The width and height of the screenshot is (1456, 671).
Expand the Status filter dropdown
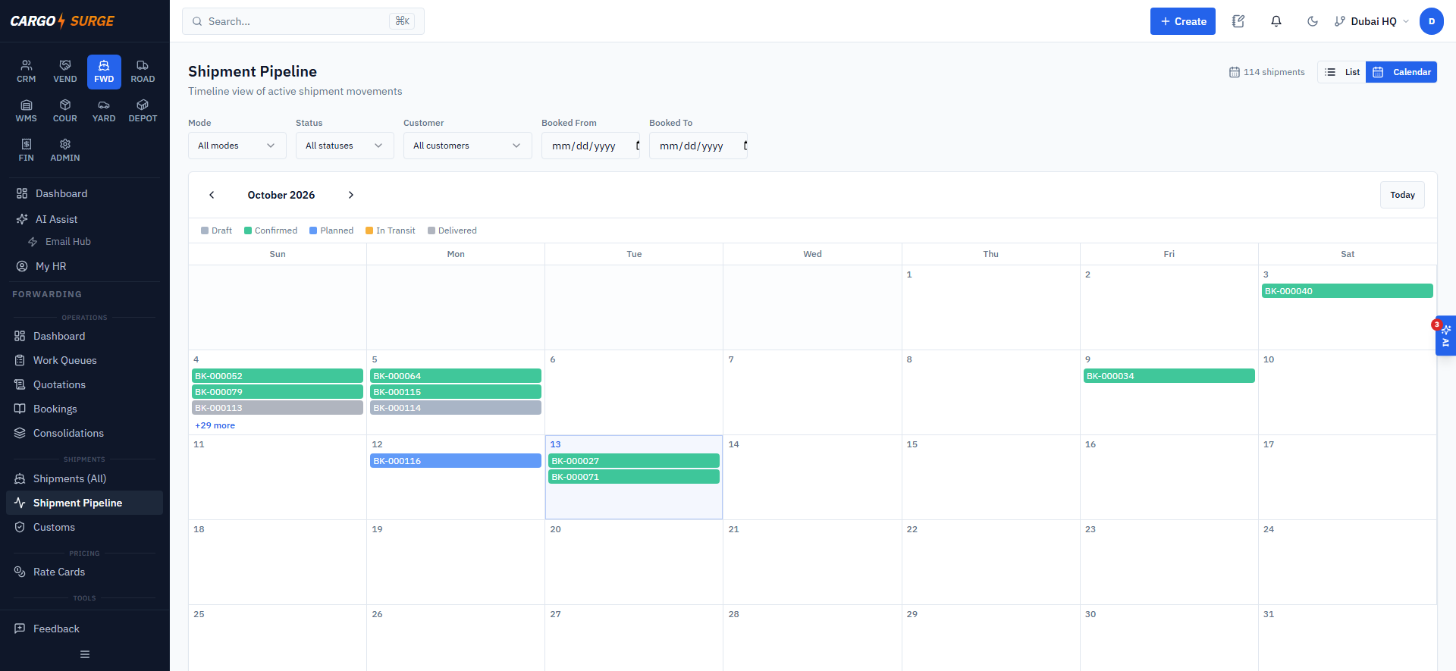point(345,146)
